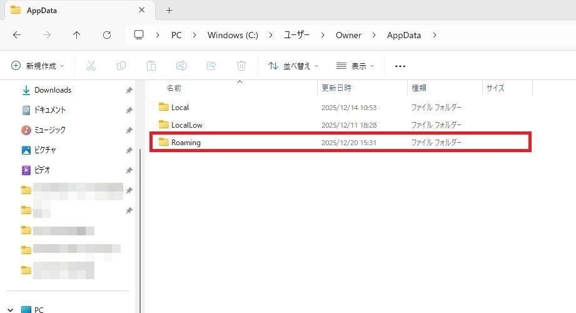Click the Cut scissors icon
This screenshot has width=576, height=313.
click(91, 66)
